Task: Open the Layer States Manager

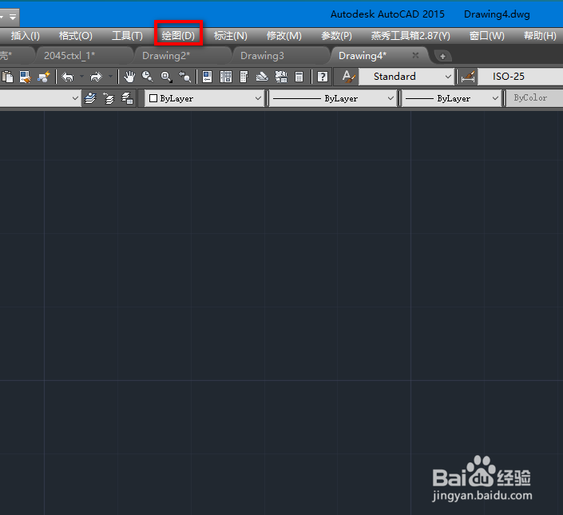Action: (x=127, y=98)
